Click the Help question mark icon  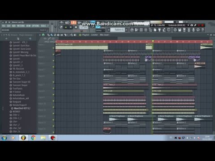(x=202, y=30)
